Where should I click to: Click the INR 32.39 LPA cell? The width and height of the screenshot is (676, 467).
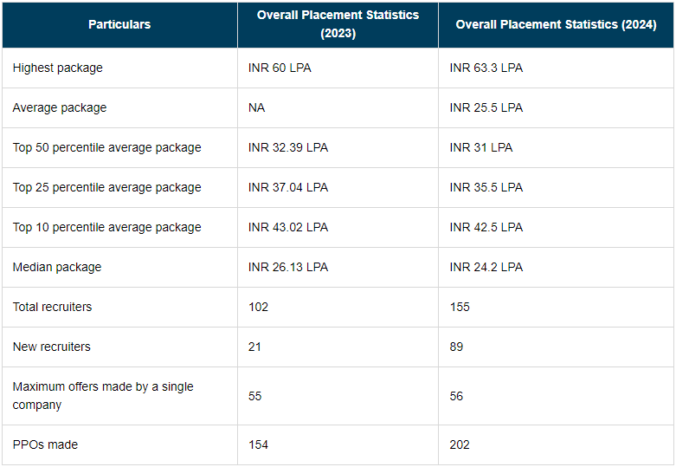pos(287,147)
